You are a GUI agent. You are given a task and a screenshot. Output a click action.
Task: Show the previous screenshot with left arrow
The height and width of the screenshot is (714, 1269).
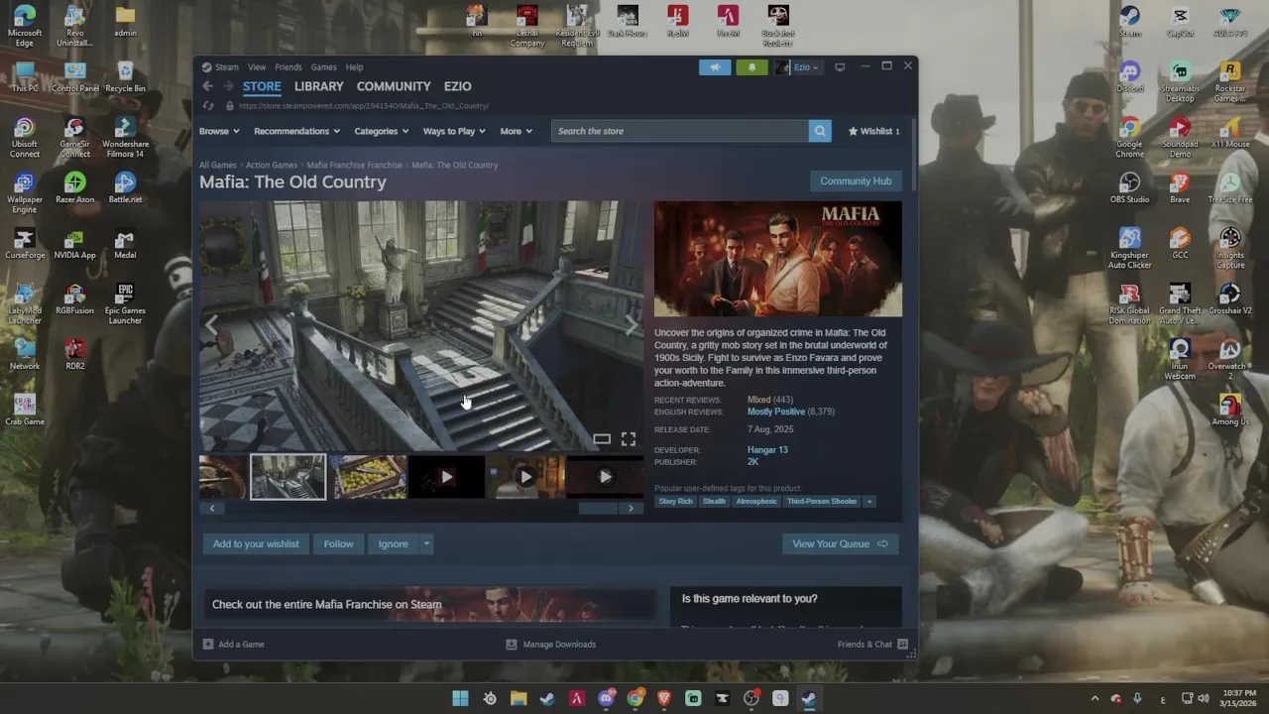point(211,326)
